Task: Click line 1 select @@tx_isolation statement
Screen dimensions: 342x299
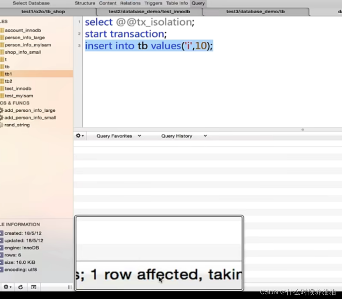Action: tap(140, 22)
